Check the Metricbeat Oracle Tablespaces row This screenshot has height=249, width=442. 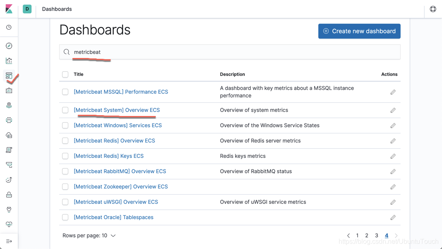click(65, 217)
